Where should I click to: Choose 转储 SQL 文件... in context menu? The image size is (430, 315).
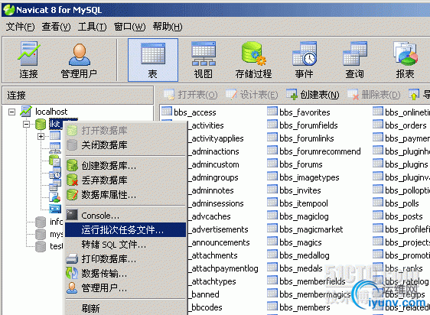[125, 244]
